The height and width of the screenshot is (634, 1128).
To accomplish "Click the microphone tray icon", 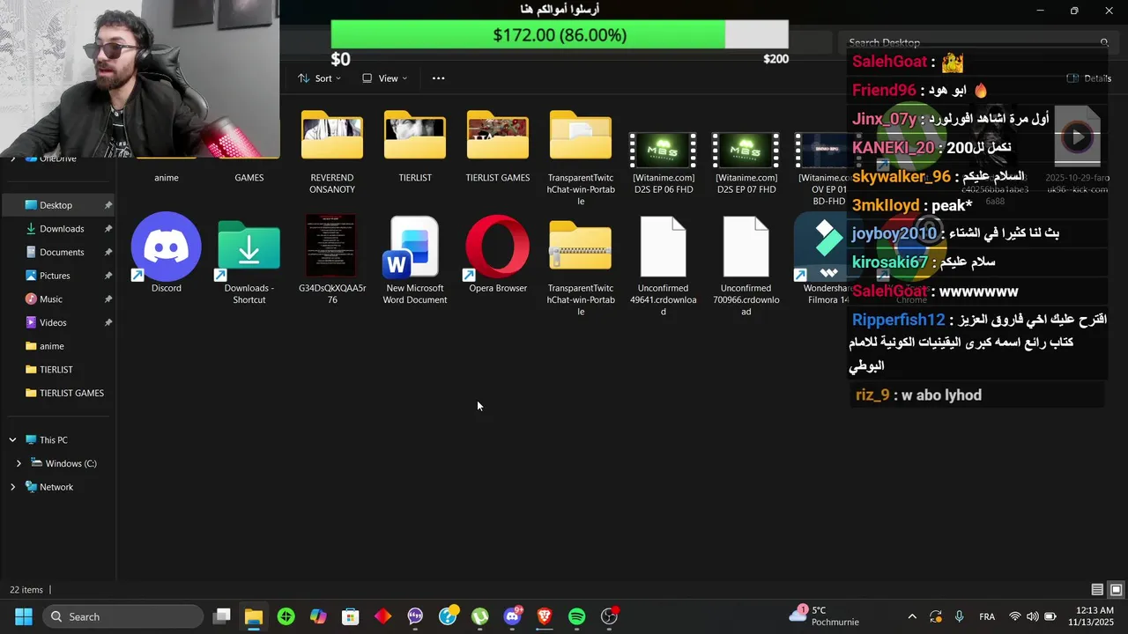I will point(959,616).
